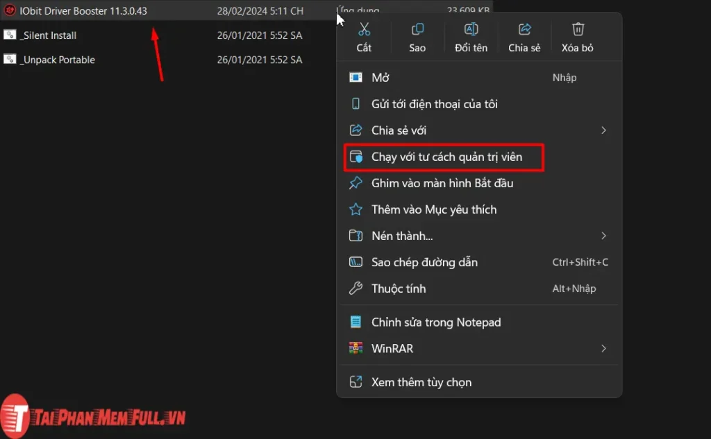711x439 pixels.
Task: Select the Đổi tên (Rename) icon
Action: (x=471, y=29)
